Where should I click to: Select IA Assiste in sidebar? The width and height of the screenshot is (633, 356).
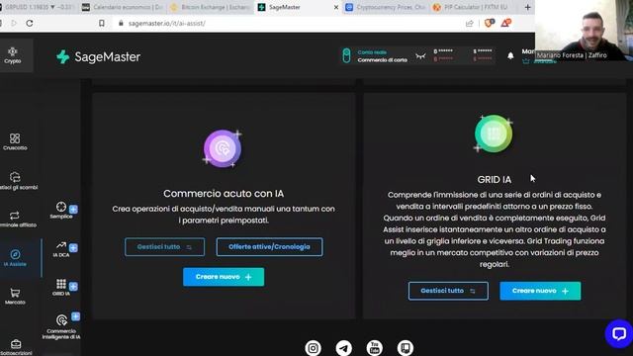(15, 258)
